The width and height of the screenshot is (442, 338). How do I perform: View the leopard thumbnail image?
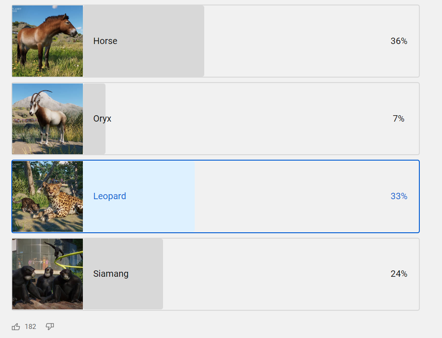pyautogui.click(x=48, y=196)
